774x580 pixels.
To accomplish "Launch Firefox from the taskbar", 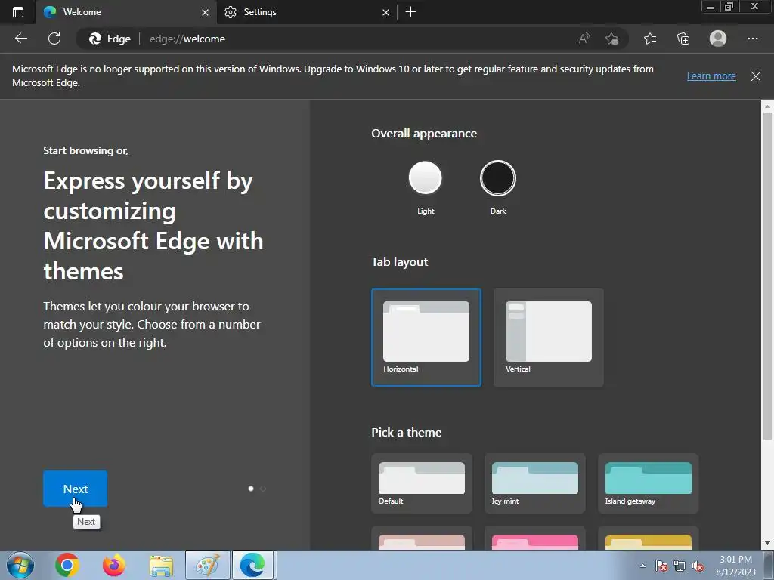I will 113,565.
